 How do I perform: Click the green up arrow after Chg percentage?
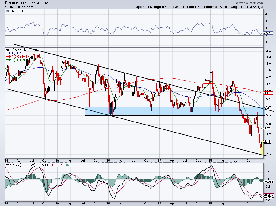[x=263, y=7]
